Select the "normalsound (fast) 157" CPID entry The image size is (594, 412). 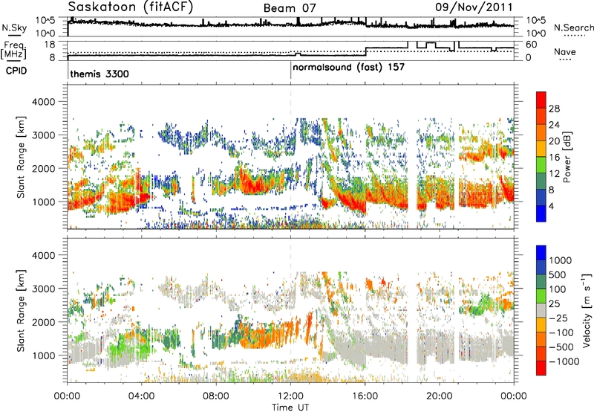(348, 68)
